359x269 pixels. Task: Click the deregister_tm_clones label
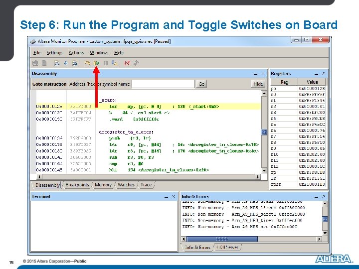click(126, 132)
